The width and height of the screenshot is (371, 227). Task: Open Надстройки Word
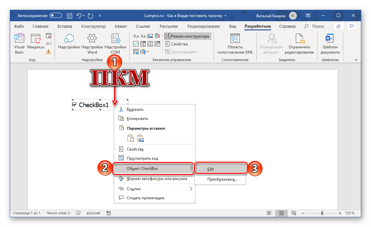92,44
